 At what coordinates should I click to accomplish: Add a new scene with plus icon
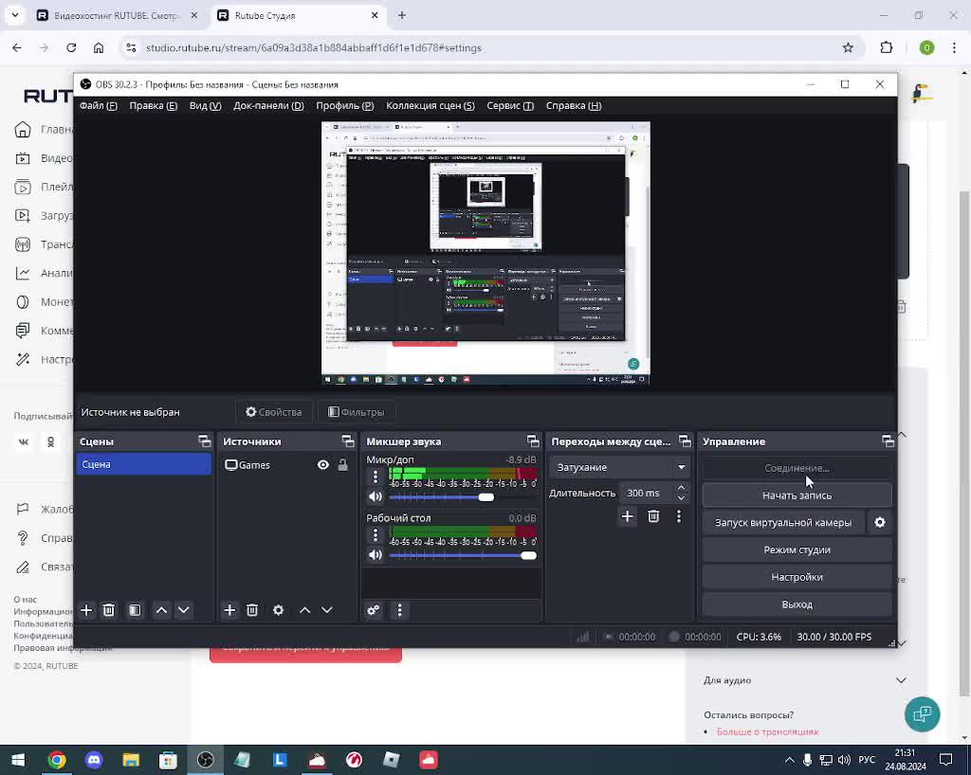pyautogui.click(x=86, y=610)
